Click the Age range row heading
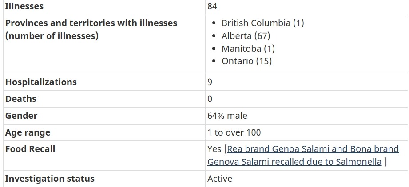 pyautogui.click(x=28, y=132)
